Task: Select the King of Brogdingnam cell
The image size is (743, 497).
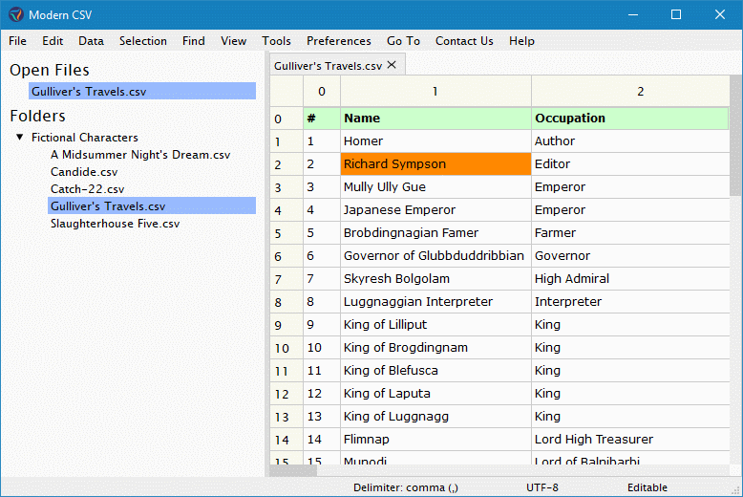Action: (435, 348)
